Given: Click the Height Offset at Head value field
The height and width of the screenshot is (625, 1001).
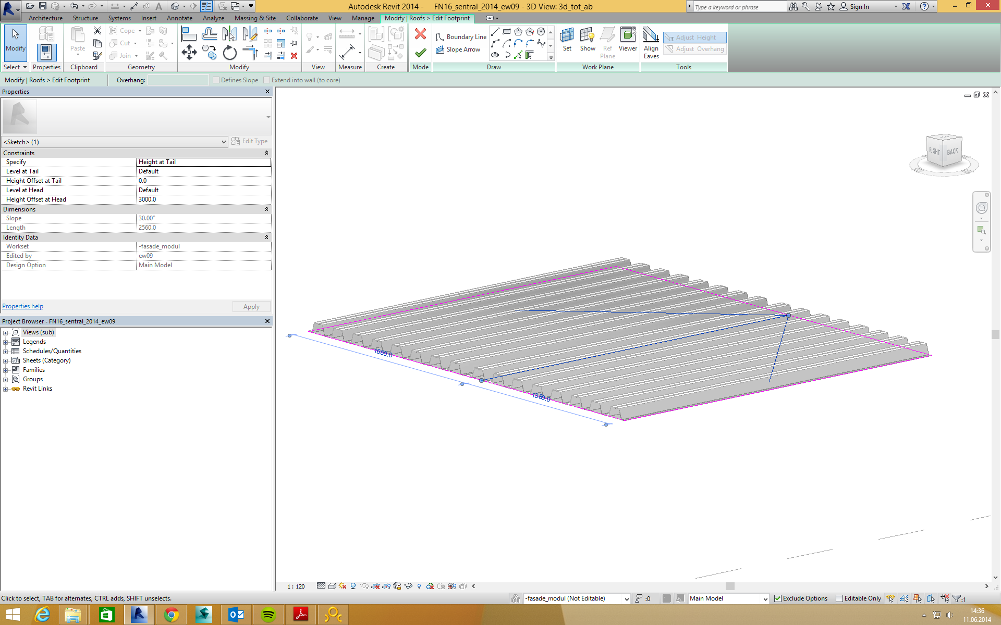Looking at the screenshot, I should tap(203, 199).
